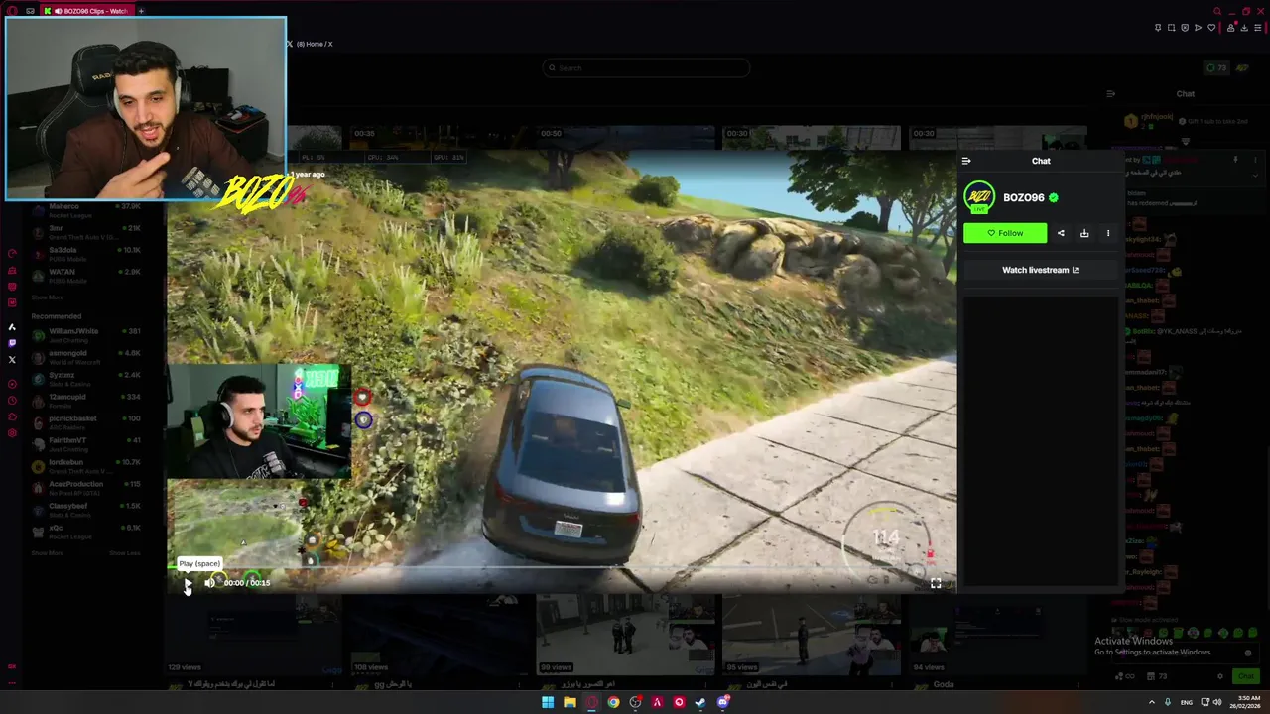Switch to the X Home tab

(310, 44)
